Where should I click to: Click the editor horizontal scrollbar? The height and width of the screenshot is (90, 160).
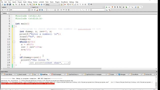[52, 69]
